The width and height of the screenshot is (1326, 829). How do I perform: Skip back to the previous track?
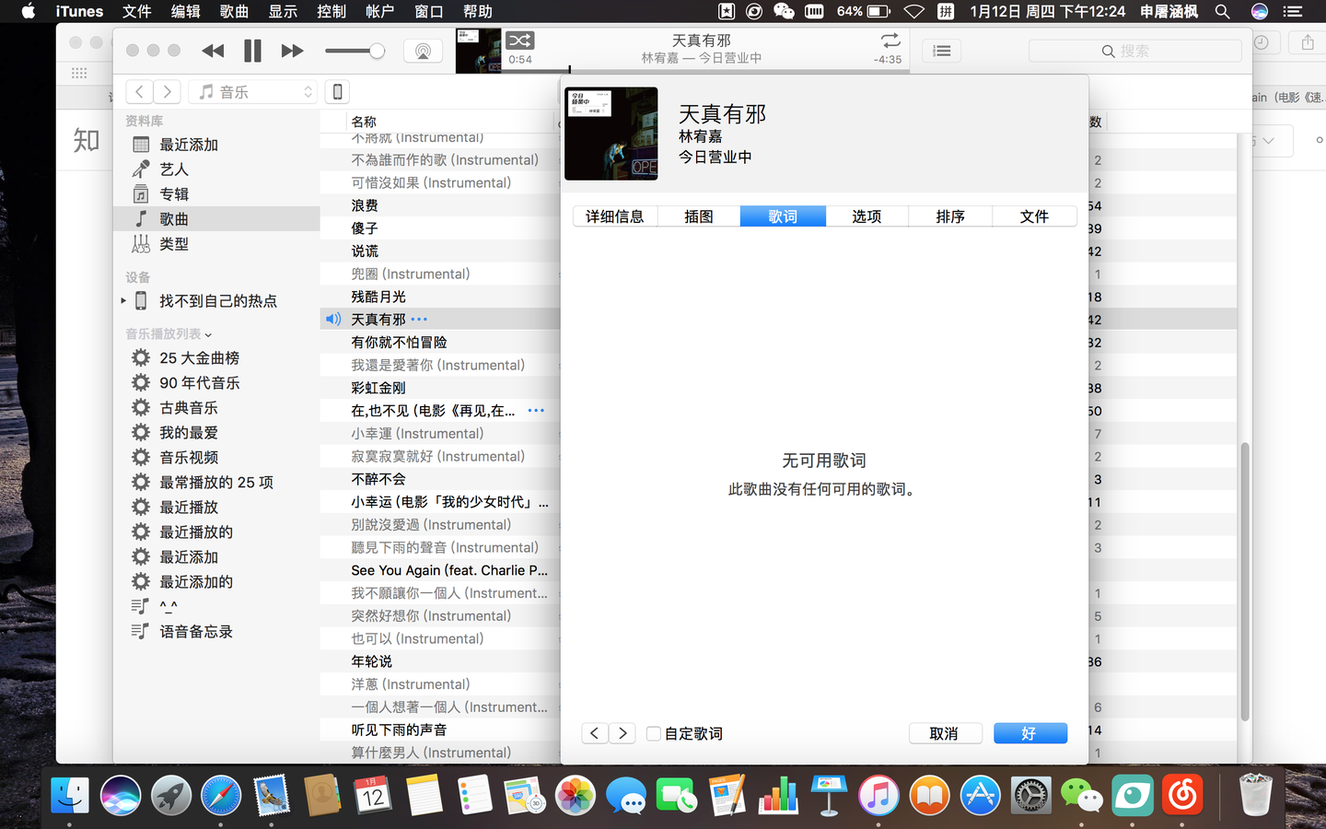pyautogui.click(x=213, y=51)
